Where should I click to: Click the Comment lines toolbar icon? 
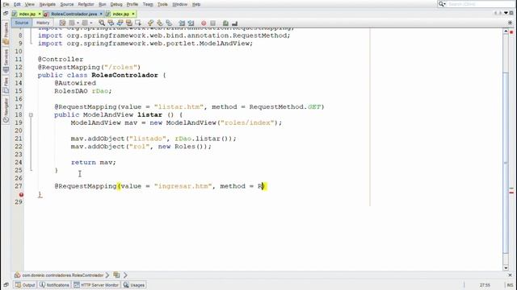[x=225, y=23]
